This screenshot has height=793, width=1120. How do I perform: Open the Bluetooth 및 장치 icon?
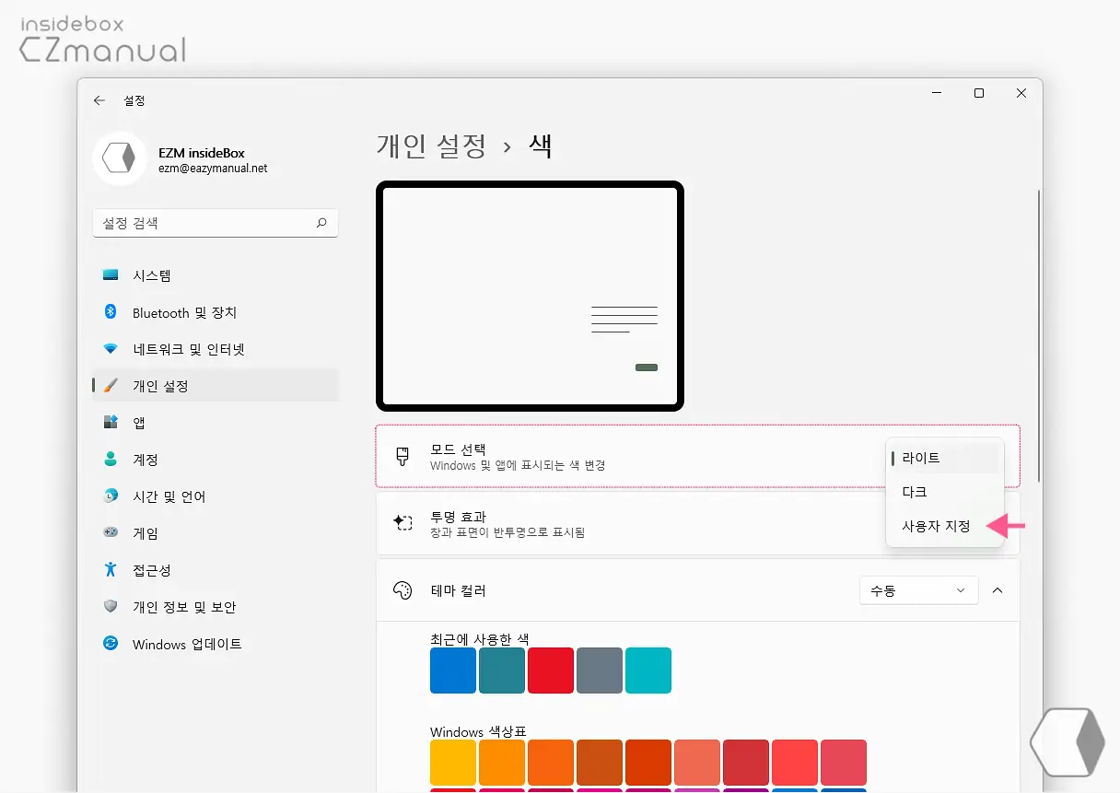(x=111, y=312)
